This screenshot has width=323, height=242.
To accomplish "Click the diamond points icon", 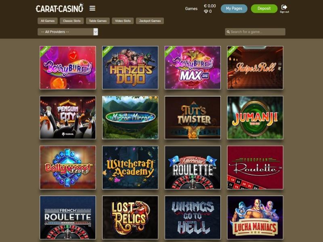I will (206, 12).
